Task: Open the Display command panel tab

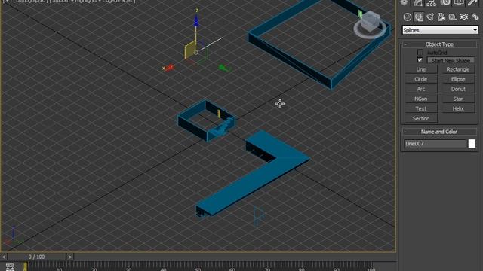Action: (459, 2)
